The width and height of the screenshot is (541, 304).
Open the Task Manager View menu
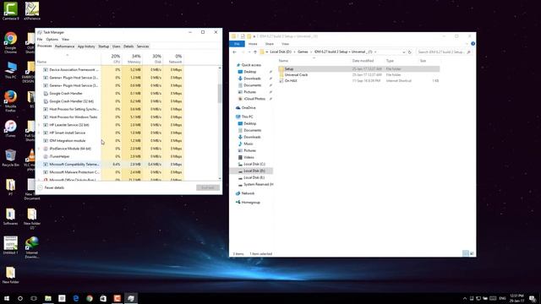coord(65,40)
